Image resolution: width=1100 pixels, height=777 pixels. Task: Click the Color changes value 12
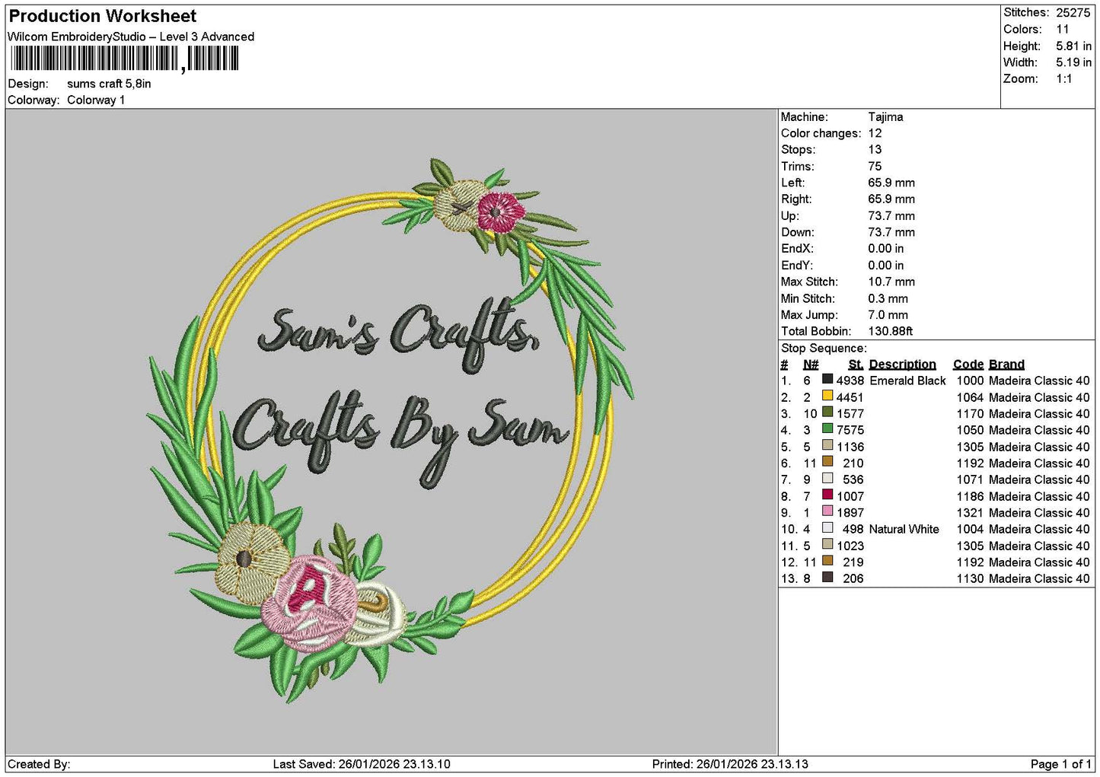pyautogui.click(x=875, y=133)
